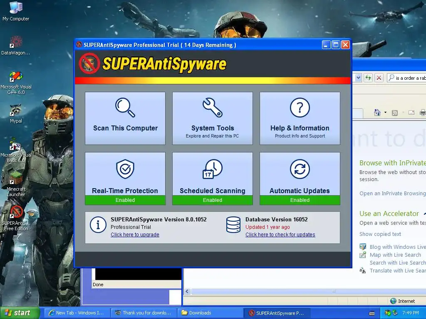Open Microsoft Visual C++ 6.0 shortcut
The width and height of the screenshot is (426, 319).
click(x=16, y=83)
